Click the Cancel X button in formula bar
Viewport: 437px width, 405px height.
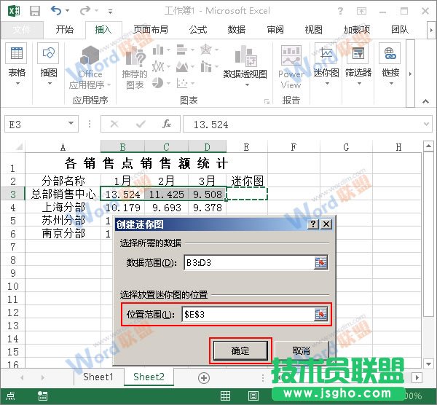(x=114, y=124)
